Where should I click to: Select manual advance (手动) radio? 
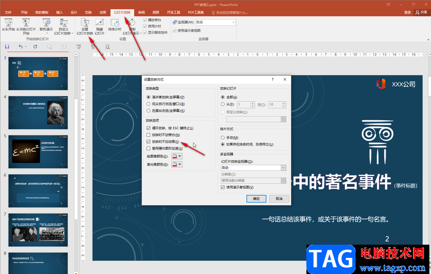[x=223, y=137]
